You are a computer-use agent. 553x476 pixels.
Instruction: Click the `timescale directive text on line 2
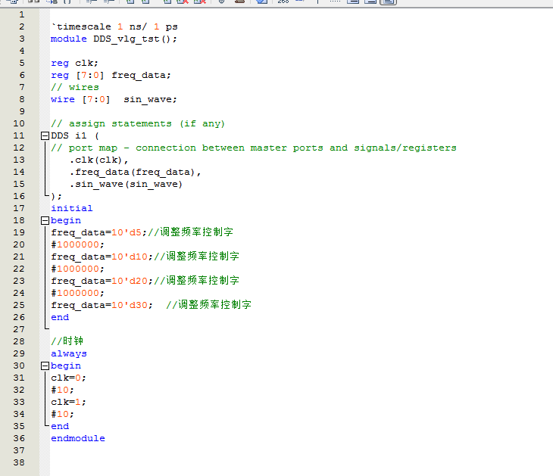114,26
